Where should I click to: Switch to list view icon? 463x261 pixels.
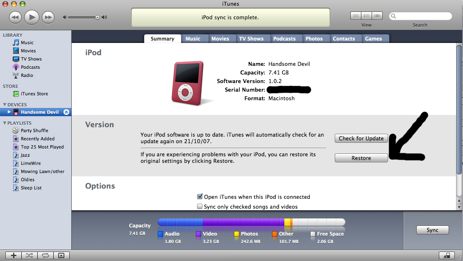click(x=356, y=16)
